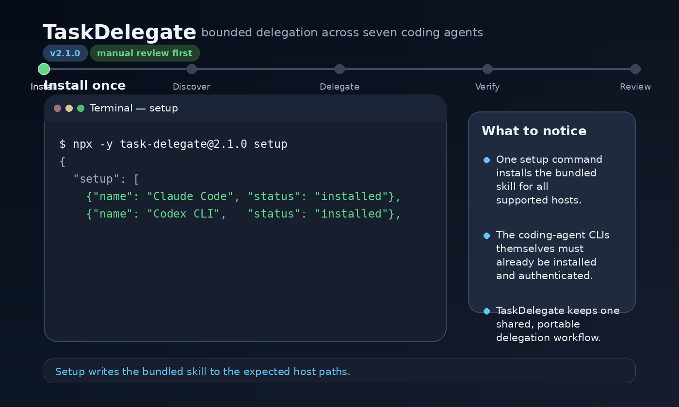This screenshot has width=679, height=407.
Task: Click the bullet beside The coding-agent CLIs
Action: click(x=487, y=235)
